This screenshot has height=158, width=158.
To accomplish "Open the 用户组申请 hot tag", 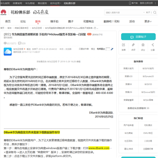I will [129, 125].
